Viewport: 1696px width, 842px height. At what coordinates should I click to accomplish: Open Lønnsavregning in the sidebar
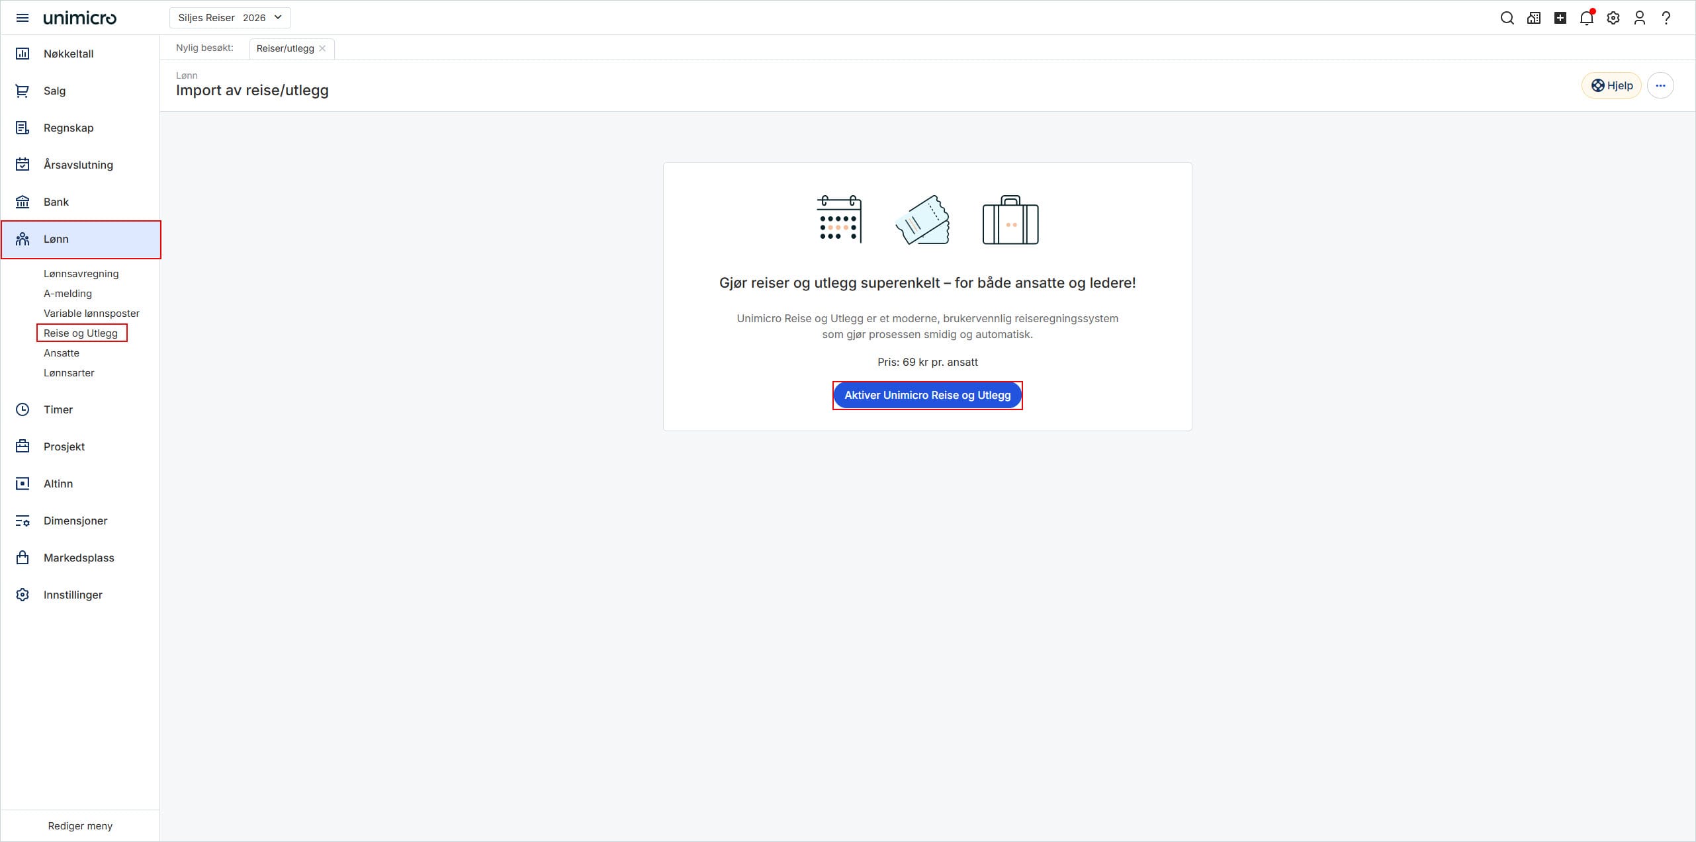click(x=81, y=274)
